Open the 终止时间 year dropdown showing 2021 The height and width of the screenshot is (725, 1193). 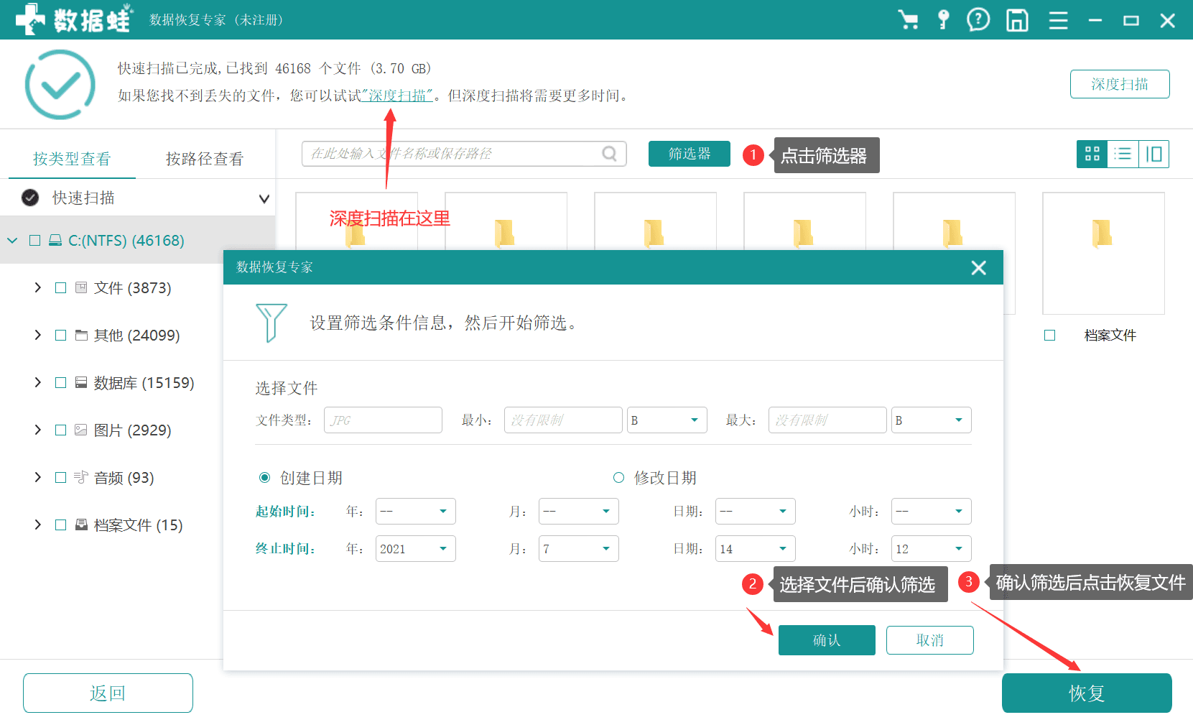tap(415, 548)
